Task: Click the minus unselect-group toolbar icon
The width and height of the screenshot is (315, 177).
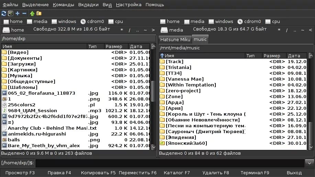Action: coord(24,13)
